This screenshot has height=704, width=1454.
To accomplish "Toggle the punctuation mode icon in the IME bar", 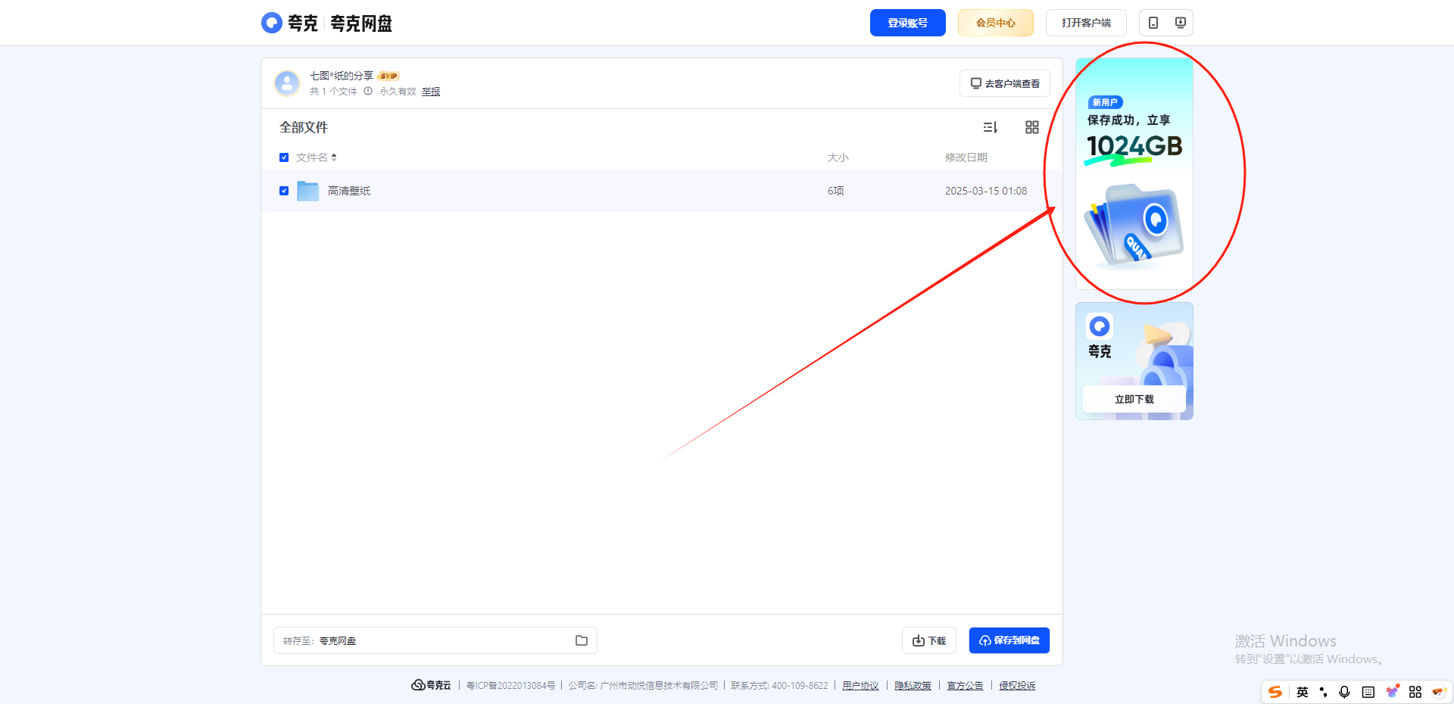I will [1323, 692].
